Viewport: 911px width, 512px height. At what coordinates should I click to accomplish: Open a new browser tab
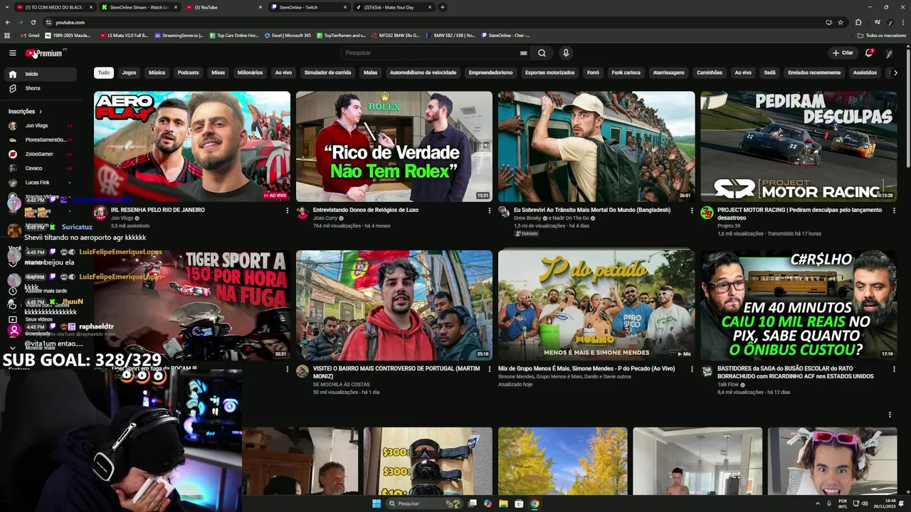coord(443,7)
